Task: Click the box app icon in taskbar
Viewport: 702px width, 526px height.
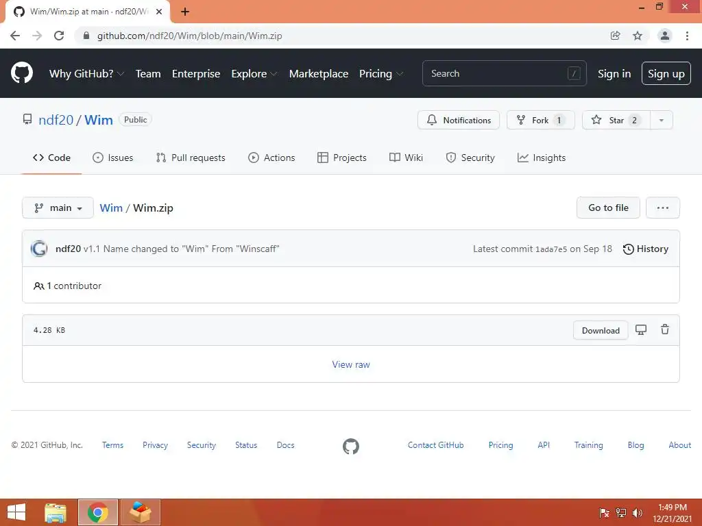Action: (140, 512)
